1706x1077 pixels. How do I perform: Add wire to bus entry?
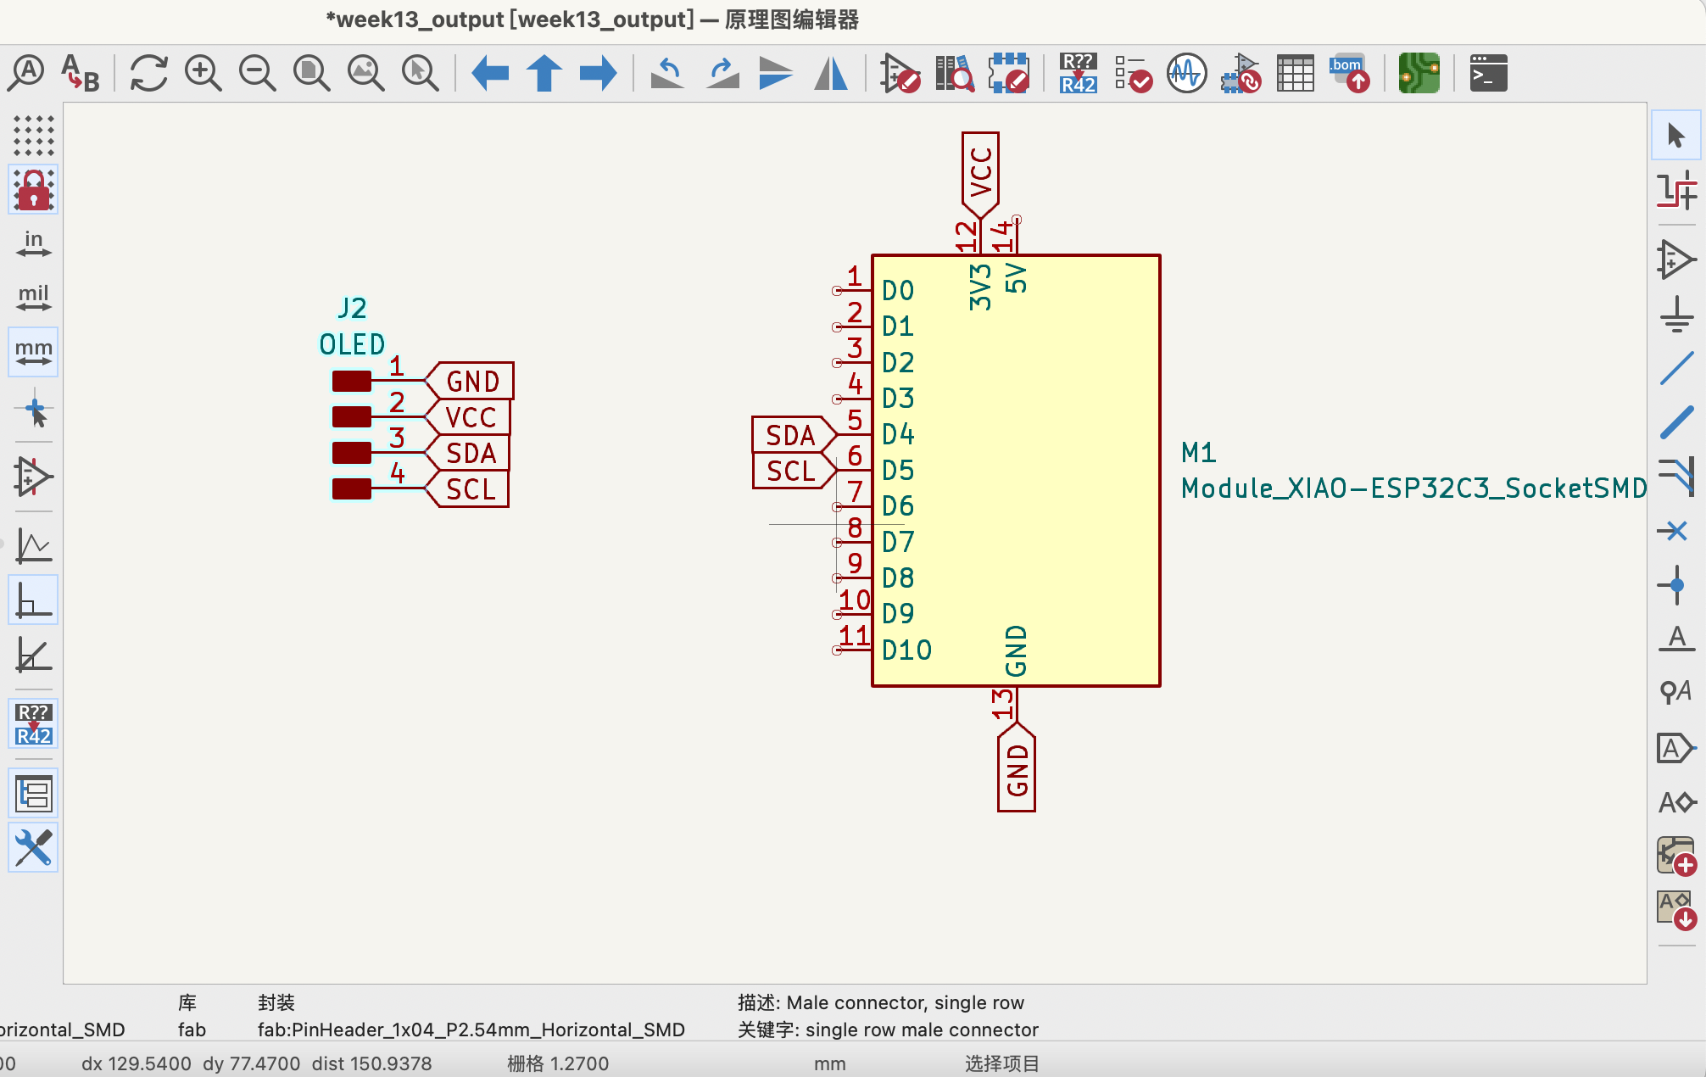[1676, 477]
